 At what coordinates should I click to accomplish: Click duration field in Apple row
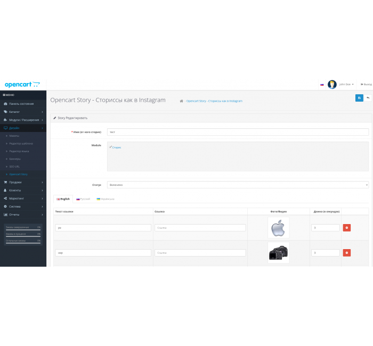(326, 228)
